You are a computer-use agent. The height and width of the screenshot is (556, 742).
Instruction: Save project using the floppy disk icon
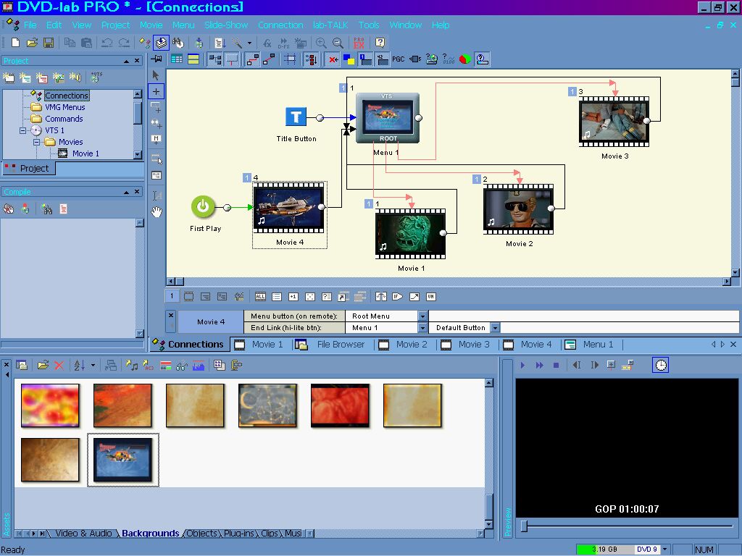tap(49, 43)
